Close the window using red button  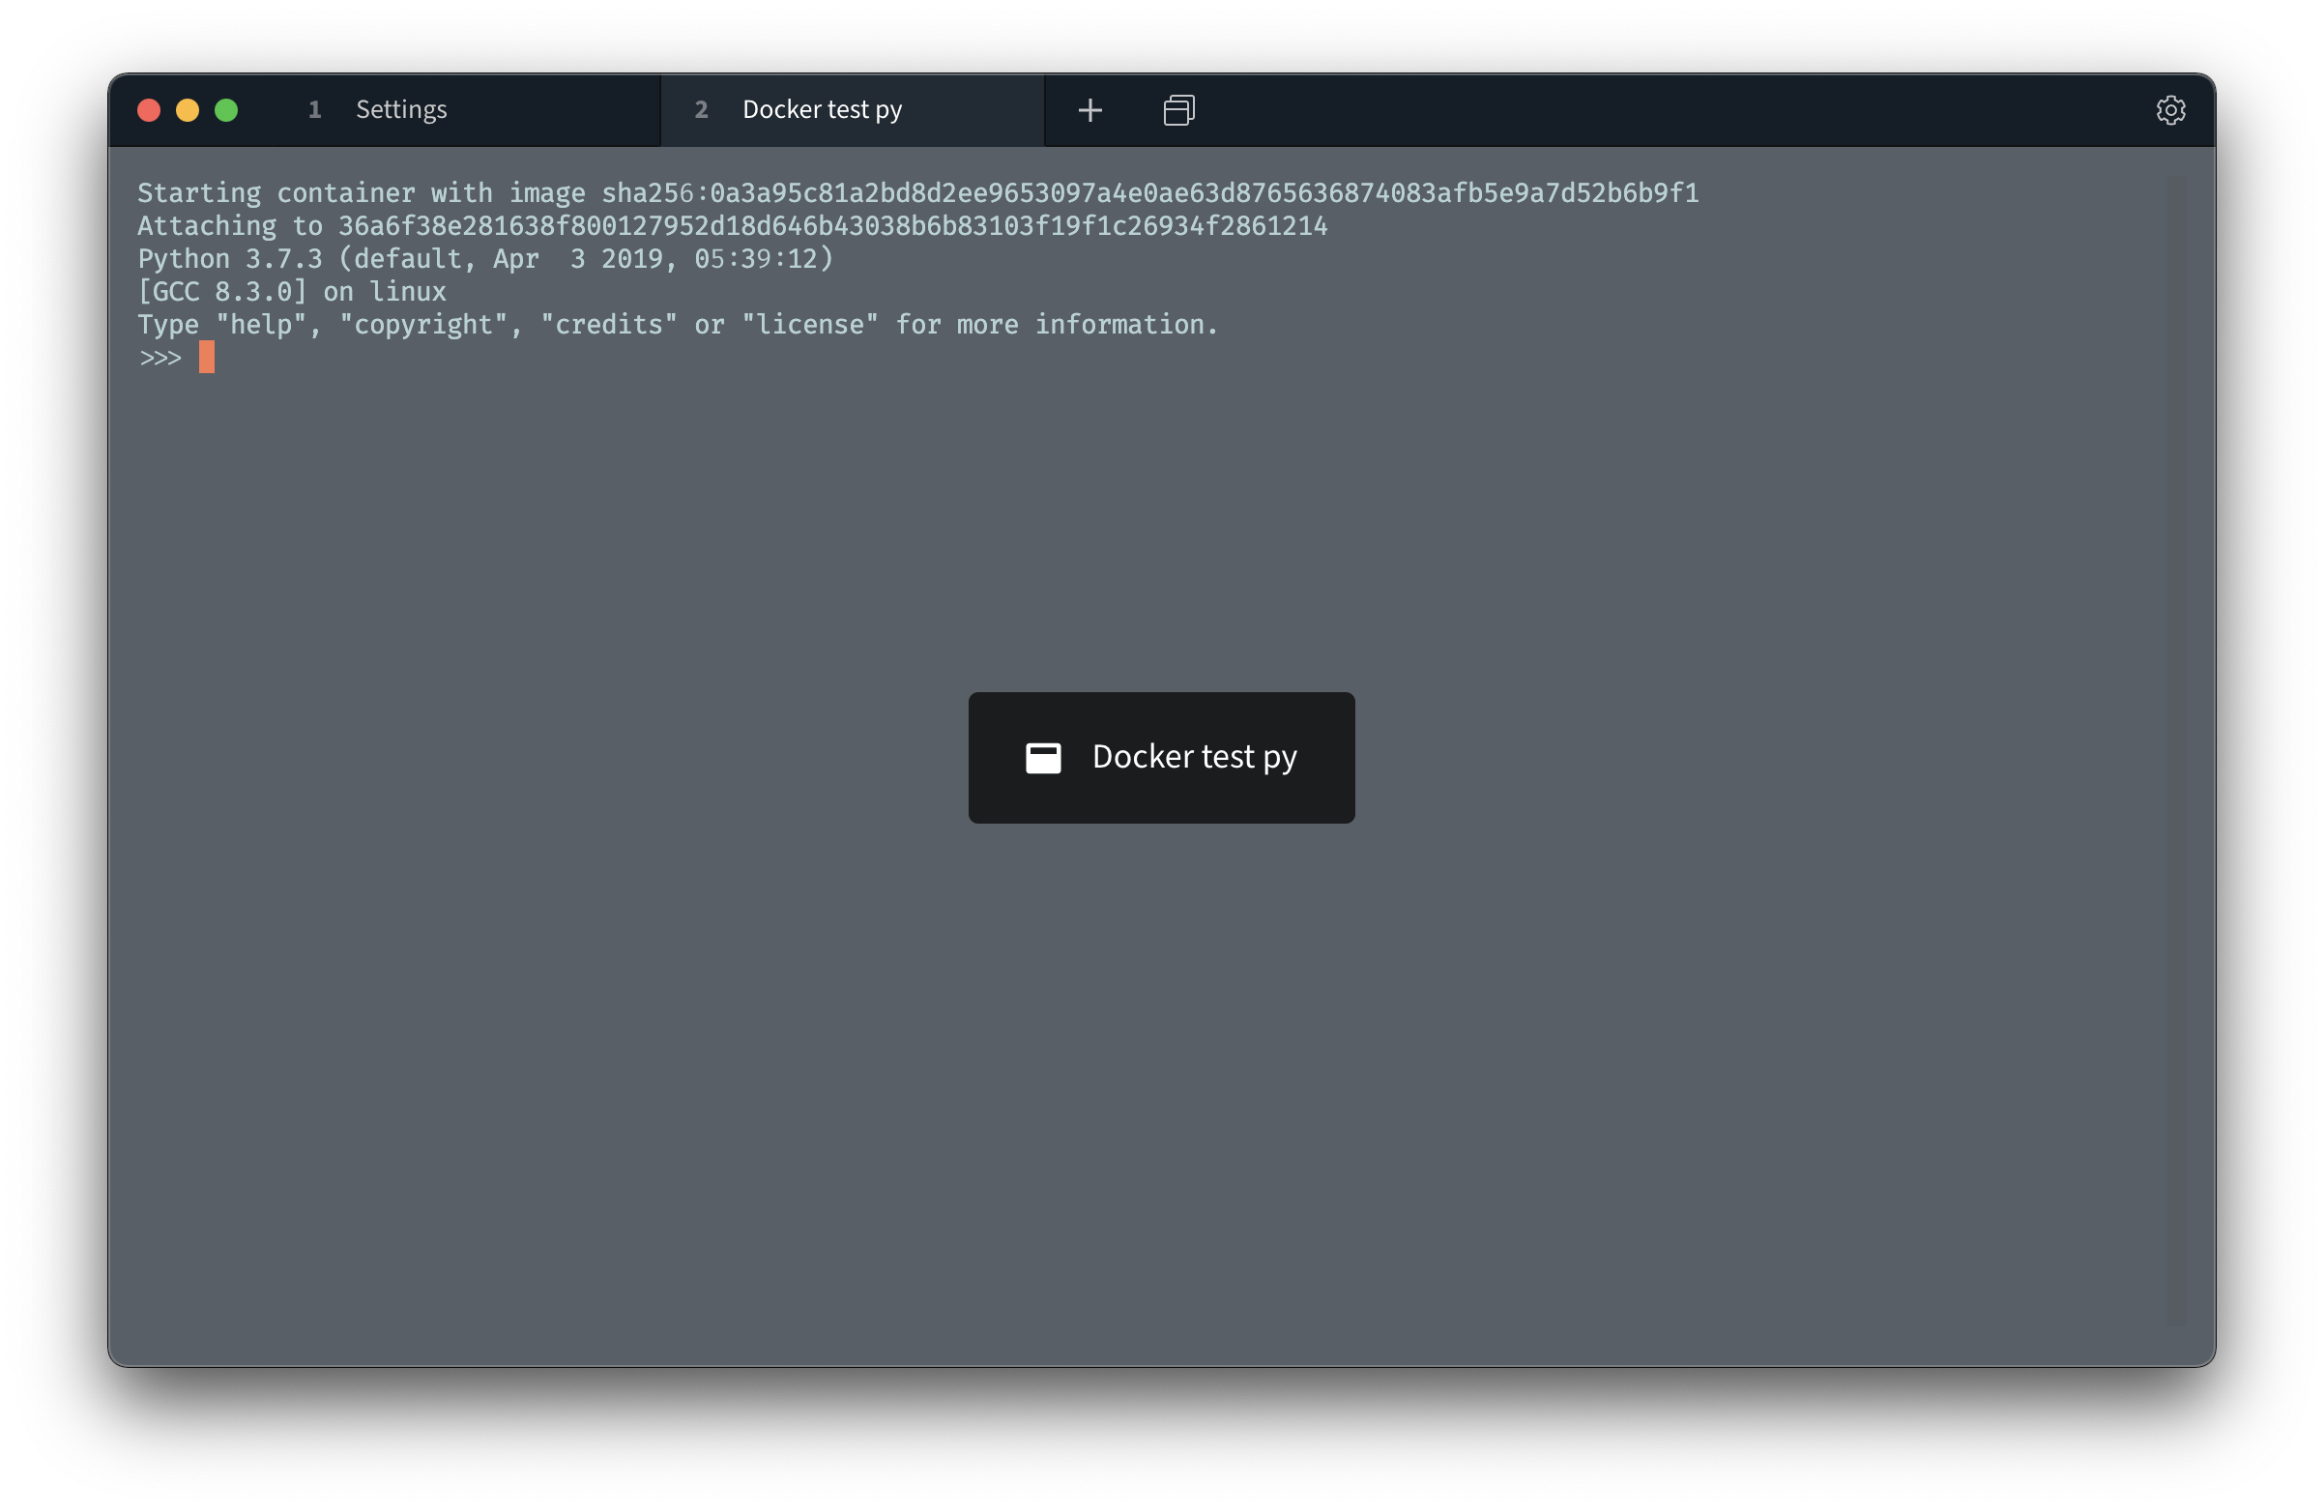click(150, 110)
